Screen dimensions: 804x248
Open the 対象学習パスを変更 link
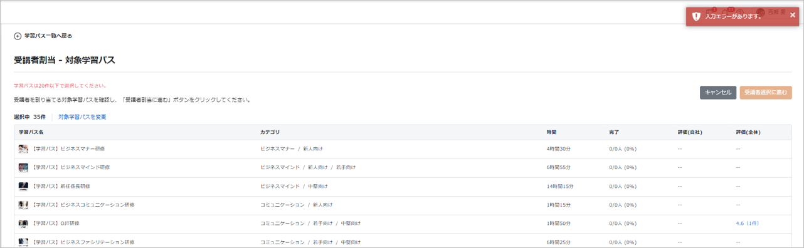82,117
